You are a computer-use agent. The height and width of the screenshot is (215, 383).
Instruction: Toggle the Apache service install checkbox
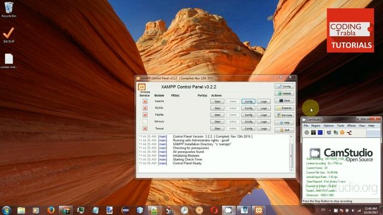pyautogui.click(x=145, y=101)
